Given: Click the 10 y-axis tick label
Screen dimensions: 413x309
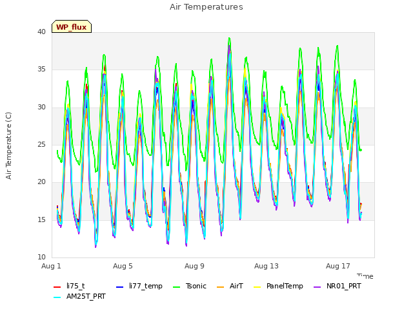Looking at the screenshot, I should (x=41, y=257).
